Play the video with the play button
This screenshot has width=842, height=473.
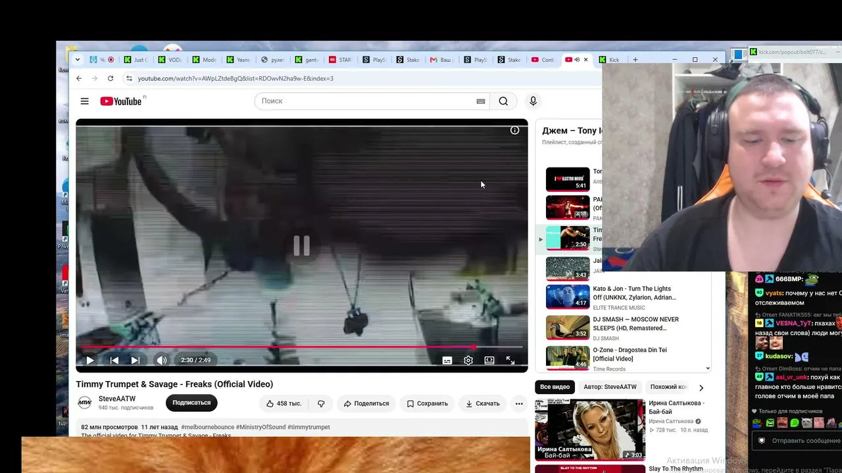[90, 360]
